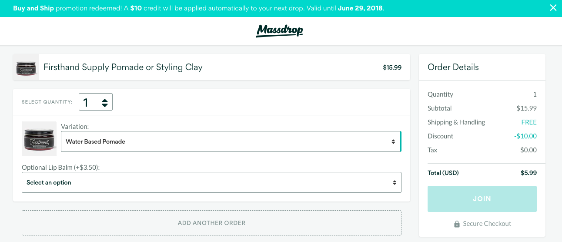The height and width of the screenshot is (242, 562).
Task: Click the -$10.00 discount amount
Action: [525, 136]
